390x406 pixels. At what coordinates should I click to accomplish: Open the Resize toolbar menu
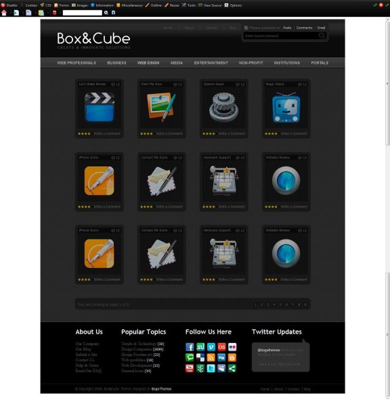(x=172, y=5)
